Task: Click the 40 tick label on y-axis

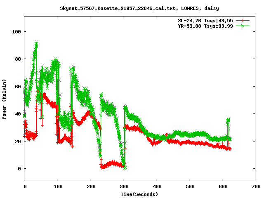Action: (x=18, y=114)
